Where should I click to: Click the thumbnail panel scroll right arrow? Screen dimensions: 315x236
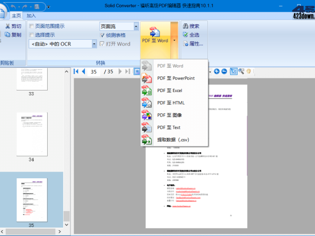59,232
